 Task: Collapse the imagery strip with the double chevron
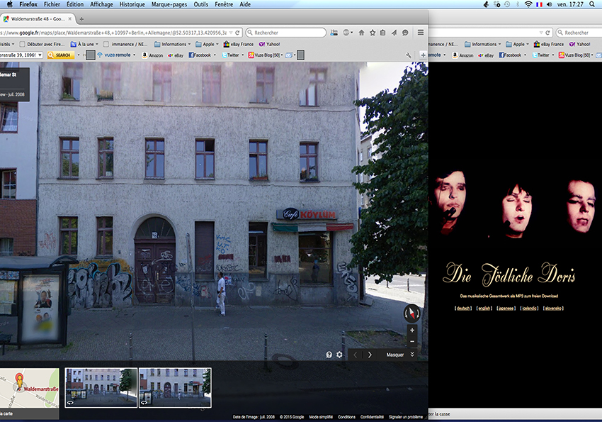[412, 355]
